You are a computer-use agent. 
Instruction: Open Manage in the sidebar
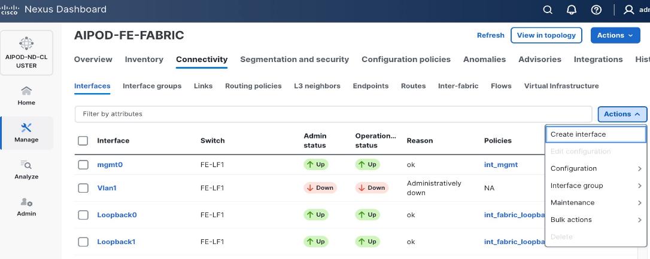click(26, 132)
